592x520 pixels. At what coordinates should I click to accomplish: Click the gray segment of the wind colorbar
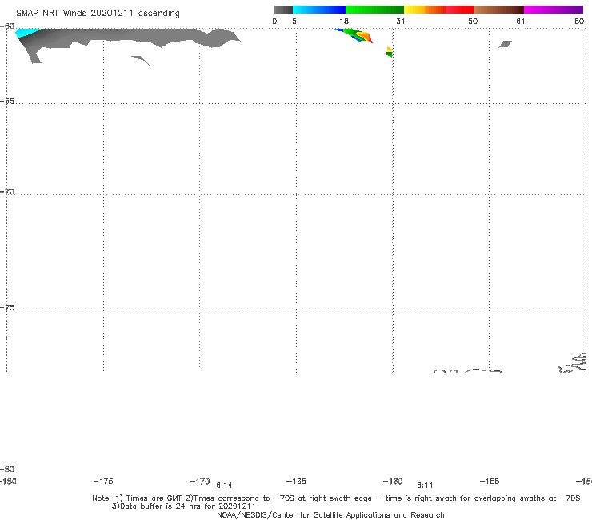pyautogui.click(x=282, y=10)
